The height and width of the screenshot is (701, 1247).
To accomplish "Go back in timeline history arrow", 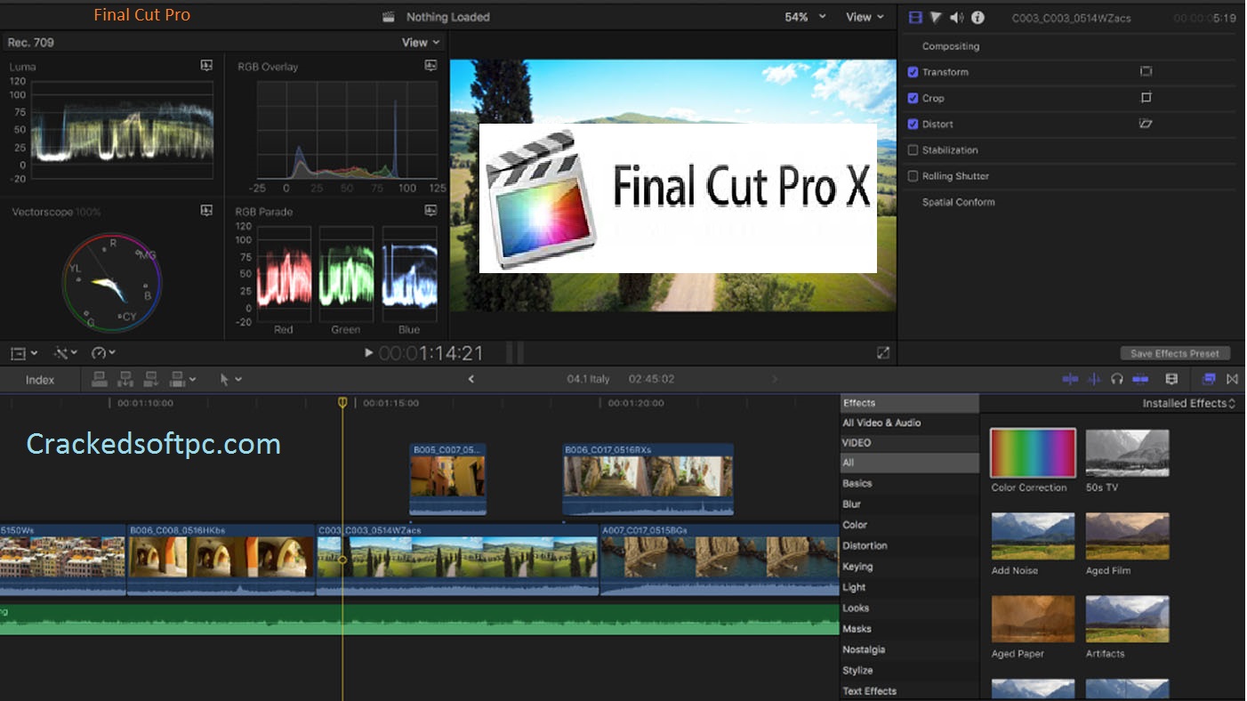I will coord(471,379).
